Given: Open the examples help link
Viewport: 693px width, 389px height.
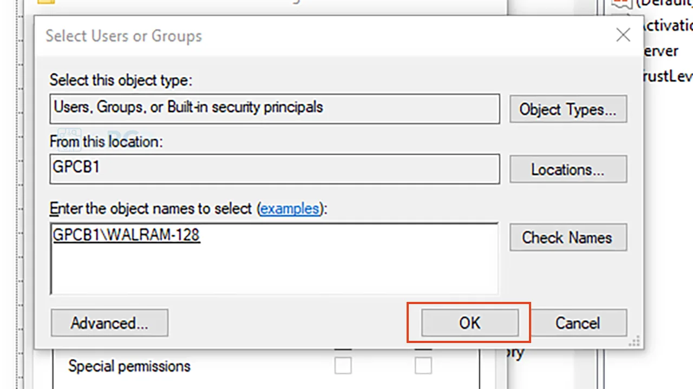Looking at the screenshot, I should [290, 209].
